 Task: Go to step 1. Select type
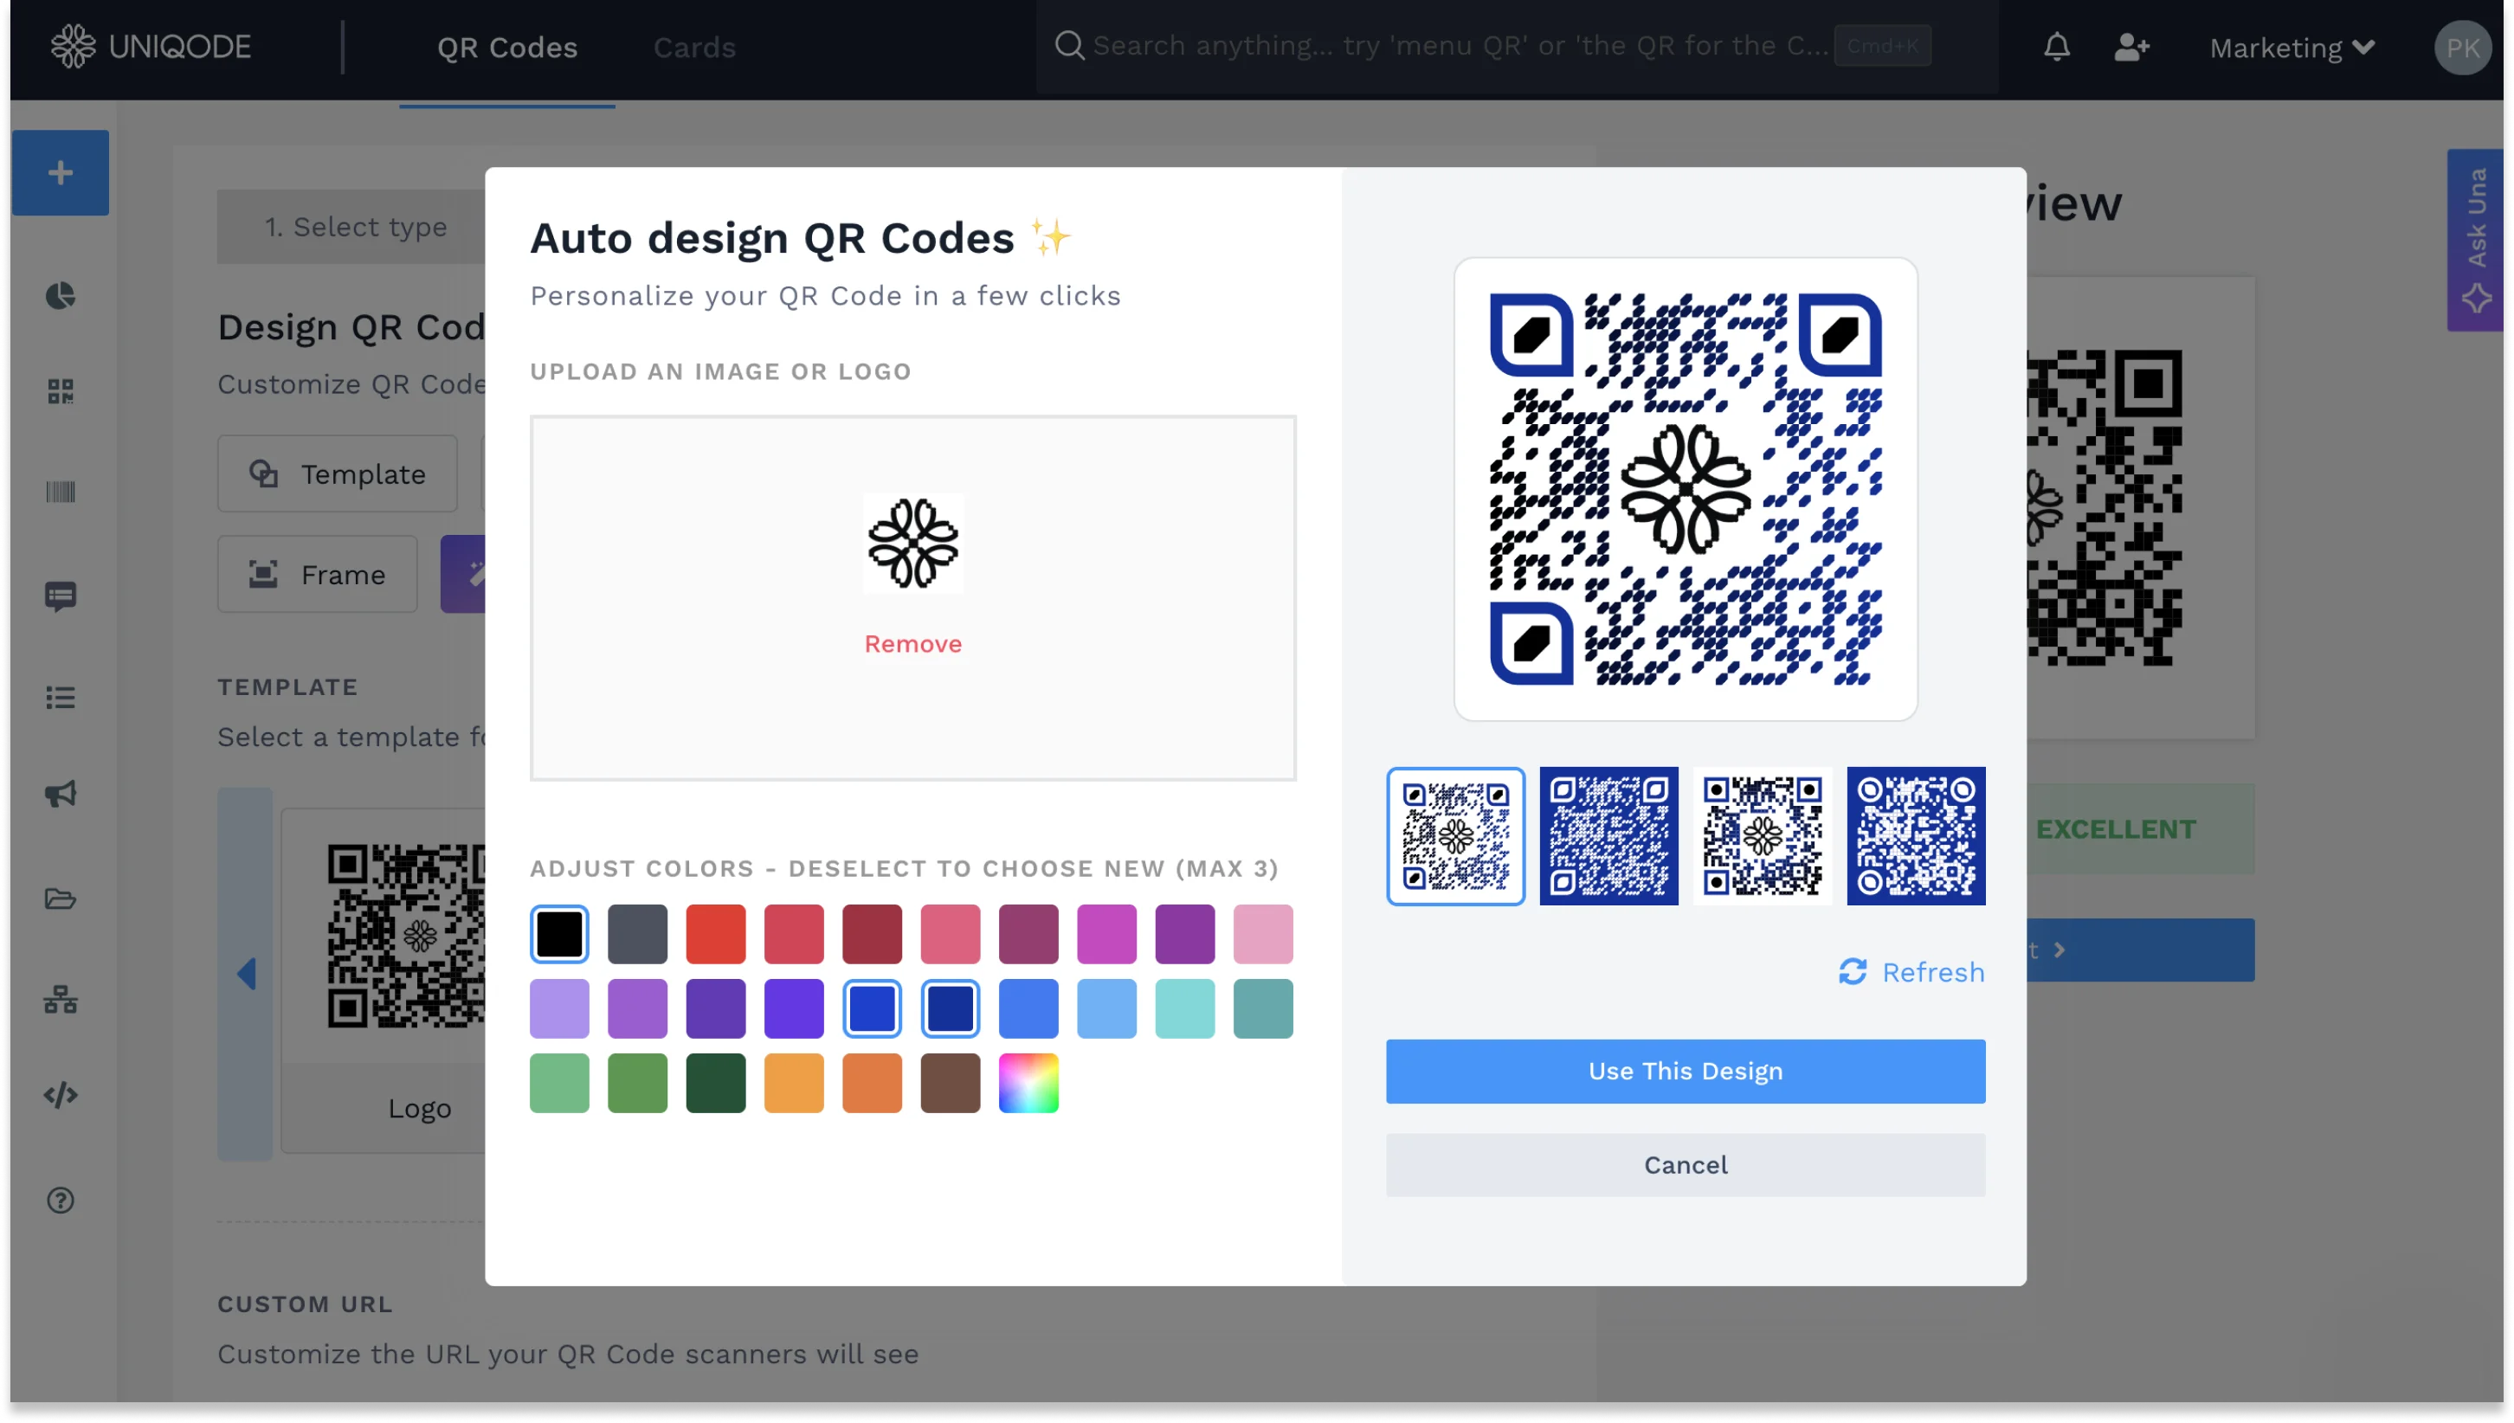point(351,227)
